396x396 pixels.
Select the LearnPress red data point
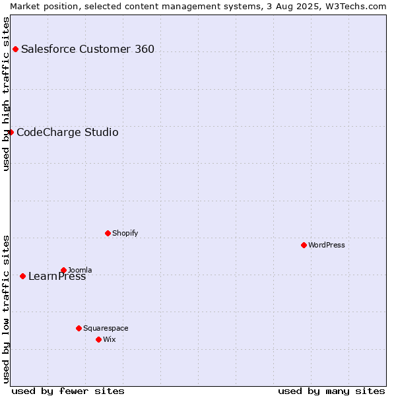tap(22, 277)
